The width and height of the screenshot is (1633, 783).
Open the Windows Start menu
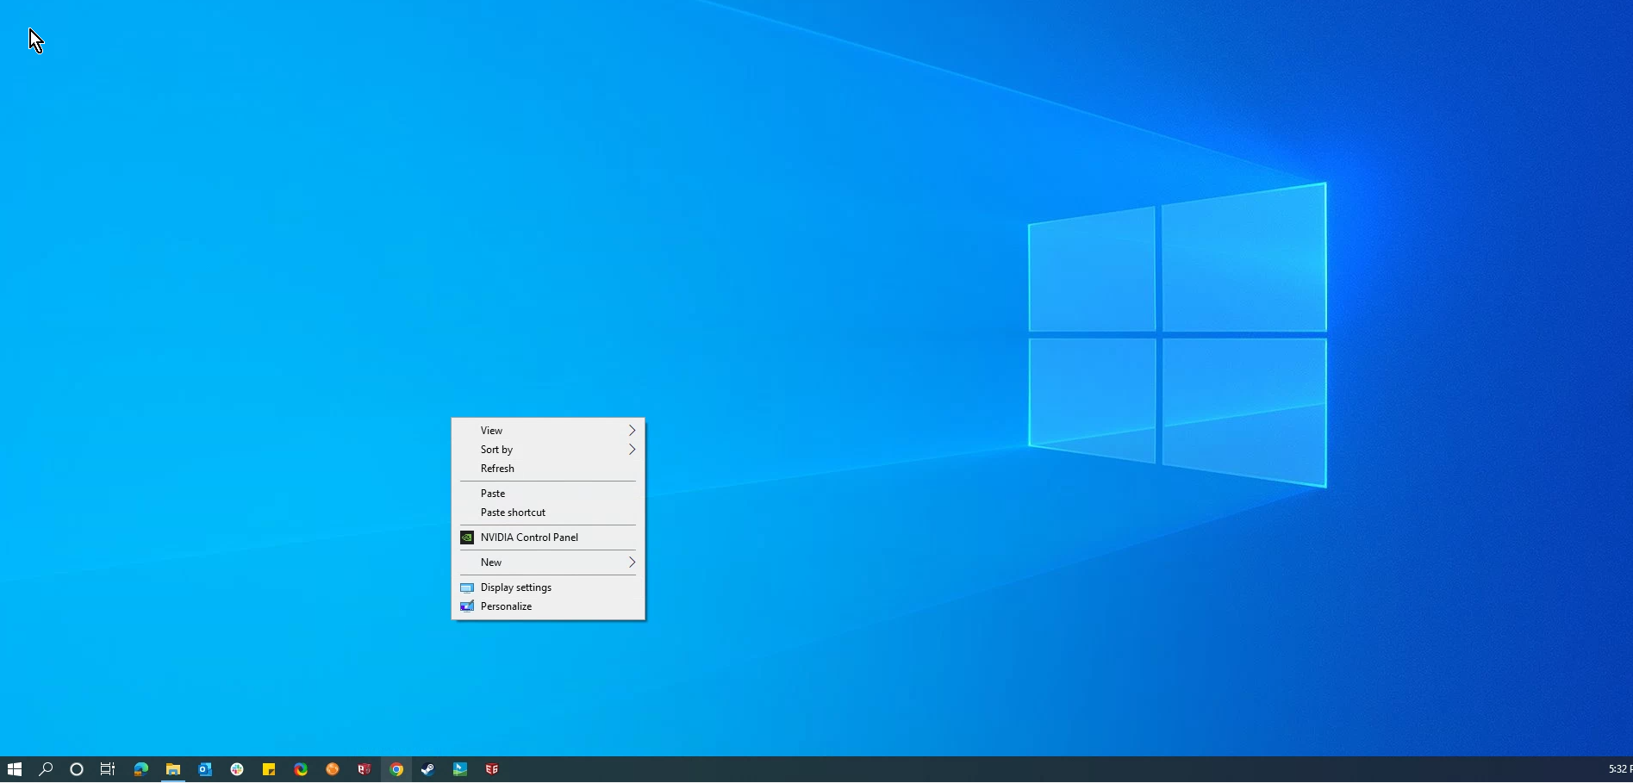[15, 769]
